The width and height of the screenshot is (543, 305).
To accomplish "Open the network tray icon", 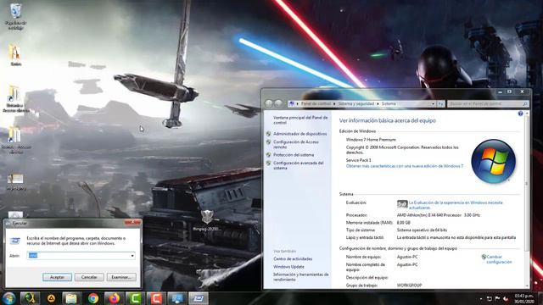I will tap(490, 298).
